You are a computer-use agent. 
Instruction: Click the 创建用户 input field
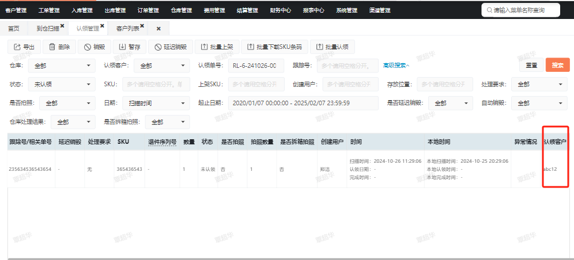click(350, 85)
